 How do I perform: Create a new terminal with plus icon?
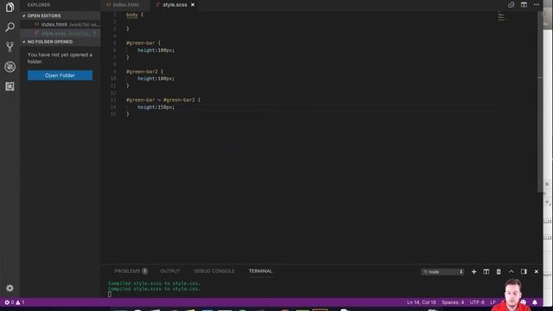(474, 271)
